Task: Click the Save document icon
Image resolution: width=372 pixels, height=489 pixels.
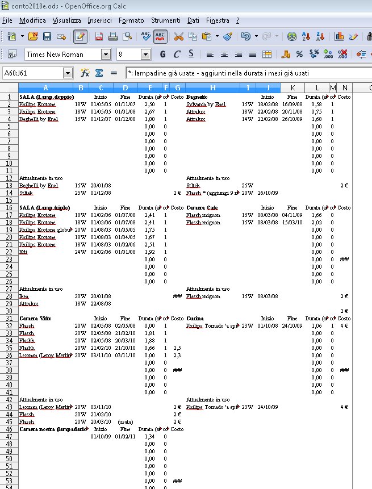Action: 47,36
